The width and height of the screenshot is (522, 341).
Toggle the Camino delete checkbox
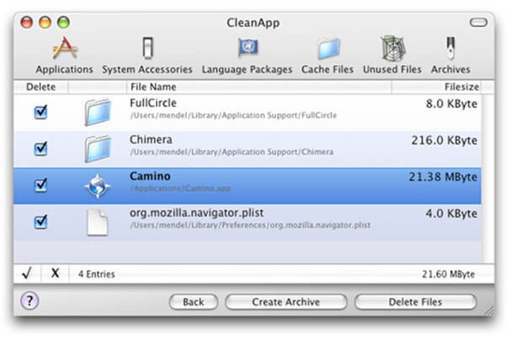[40, 185]
